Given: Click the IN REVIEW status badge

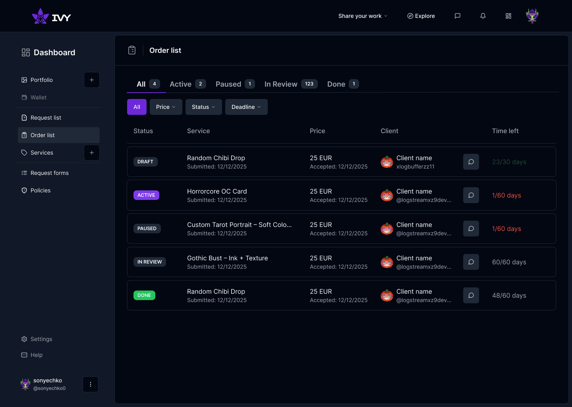Looking at the screenshot, I should [150, 262].
